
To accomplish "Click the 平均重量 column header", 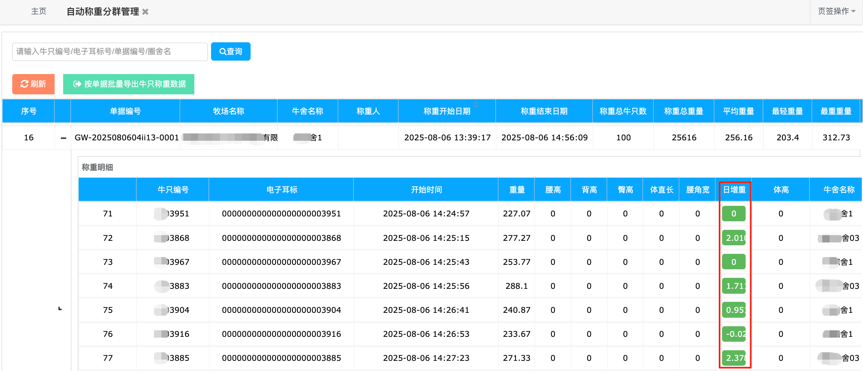I will click(x=738, y=111).
